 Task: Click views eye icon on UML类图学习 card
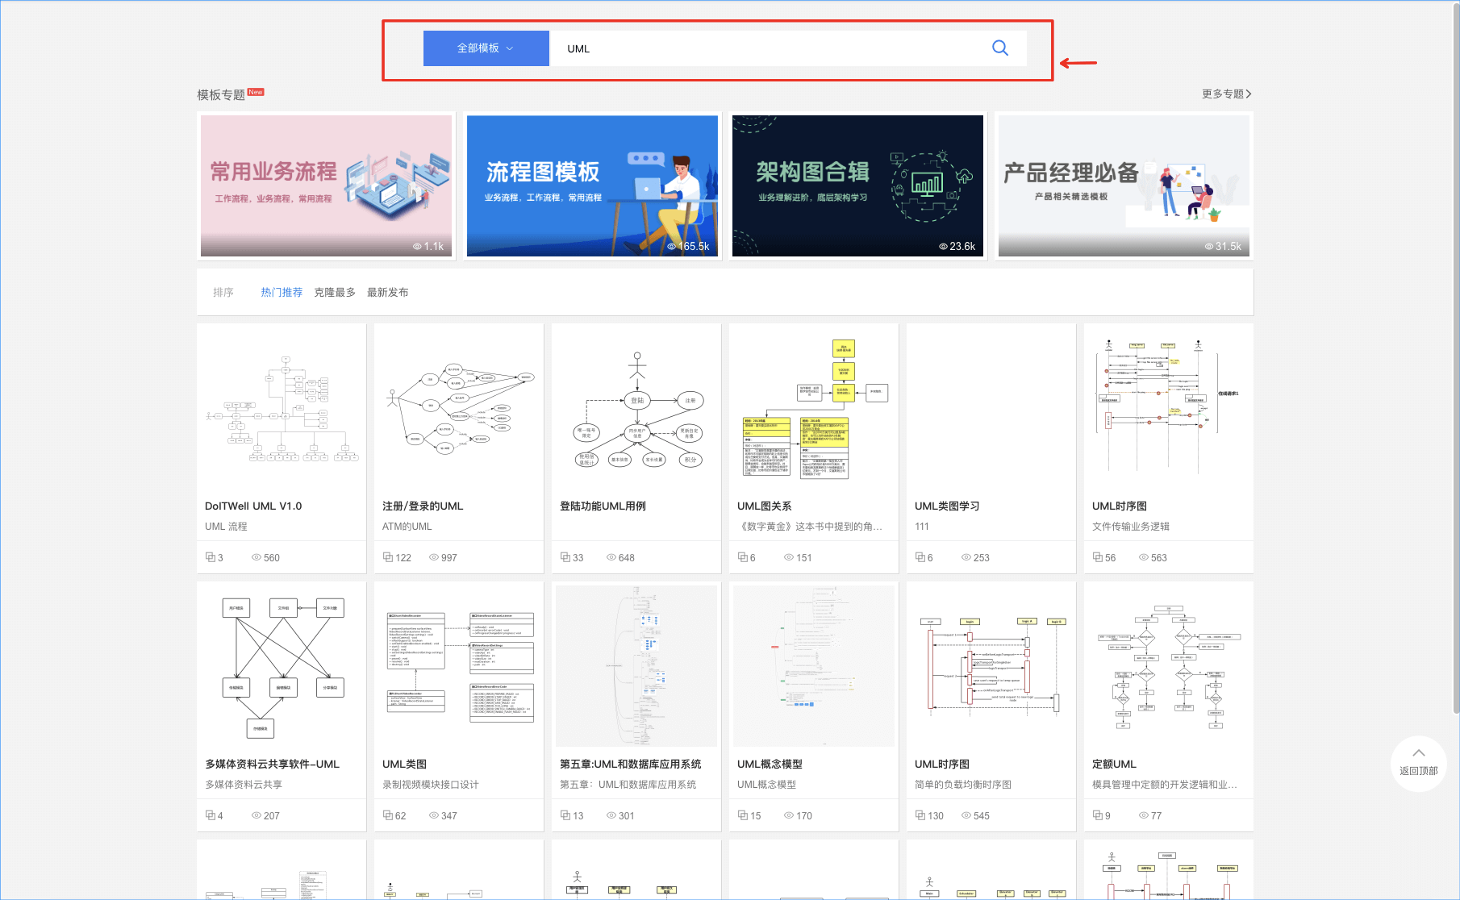click(966, 557)
